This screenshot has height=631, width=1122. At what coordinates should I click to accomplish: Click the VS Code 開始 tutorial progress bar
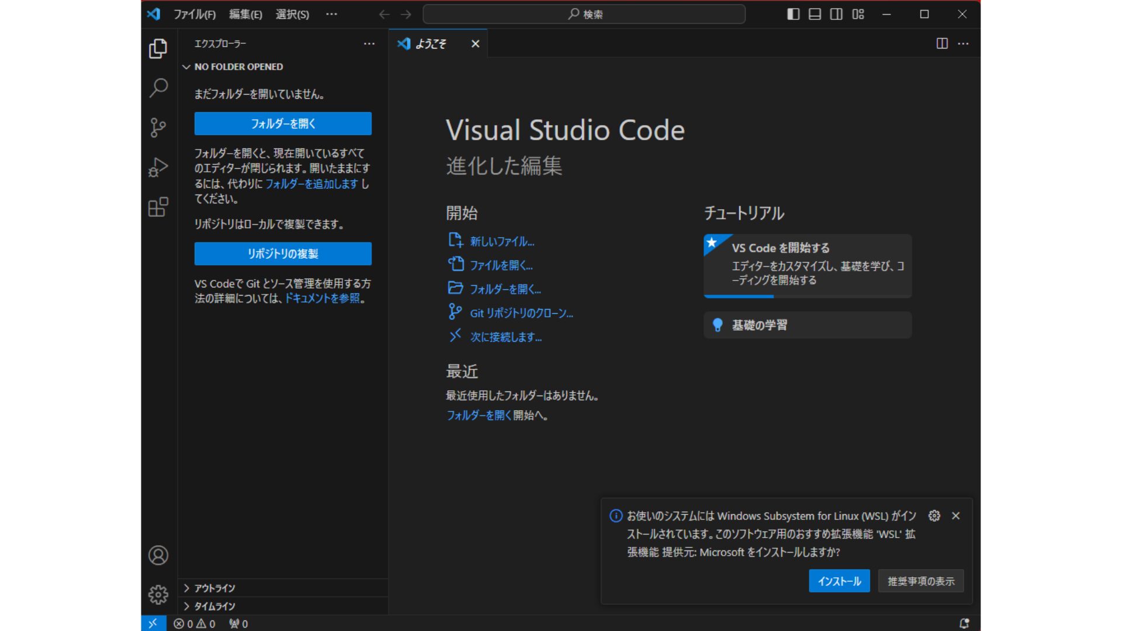738,296
